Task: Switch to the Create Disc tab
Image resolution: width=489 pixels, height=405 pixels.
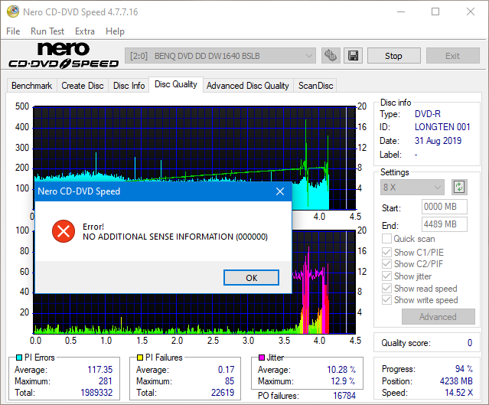Action: click(83, 86)
